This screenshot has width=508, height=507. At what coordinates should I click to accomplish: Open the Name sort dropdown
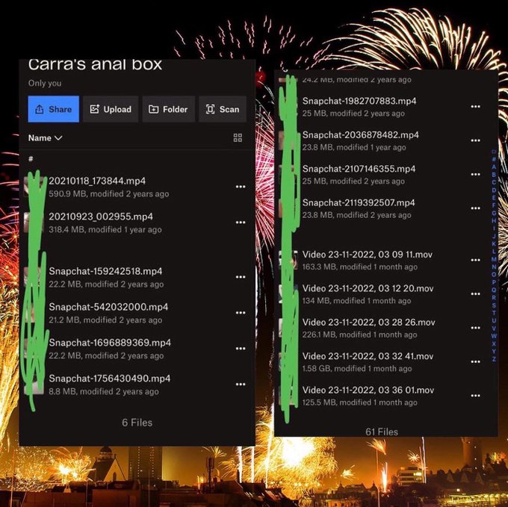click(x=45, y=138)
